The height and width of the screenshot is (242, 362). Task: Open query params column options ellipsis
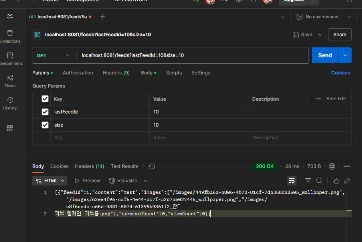[x=318, y=99]
